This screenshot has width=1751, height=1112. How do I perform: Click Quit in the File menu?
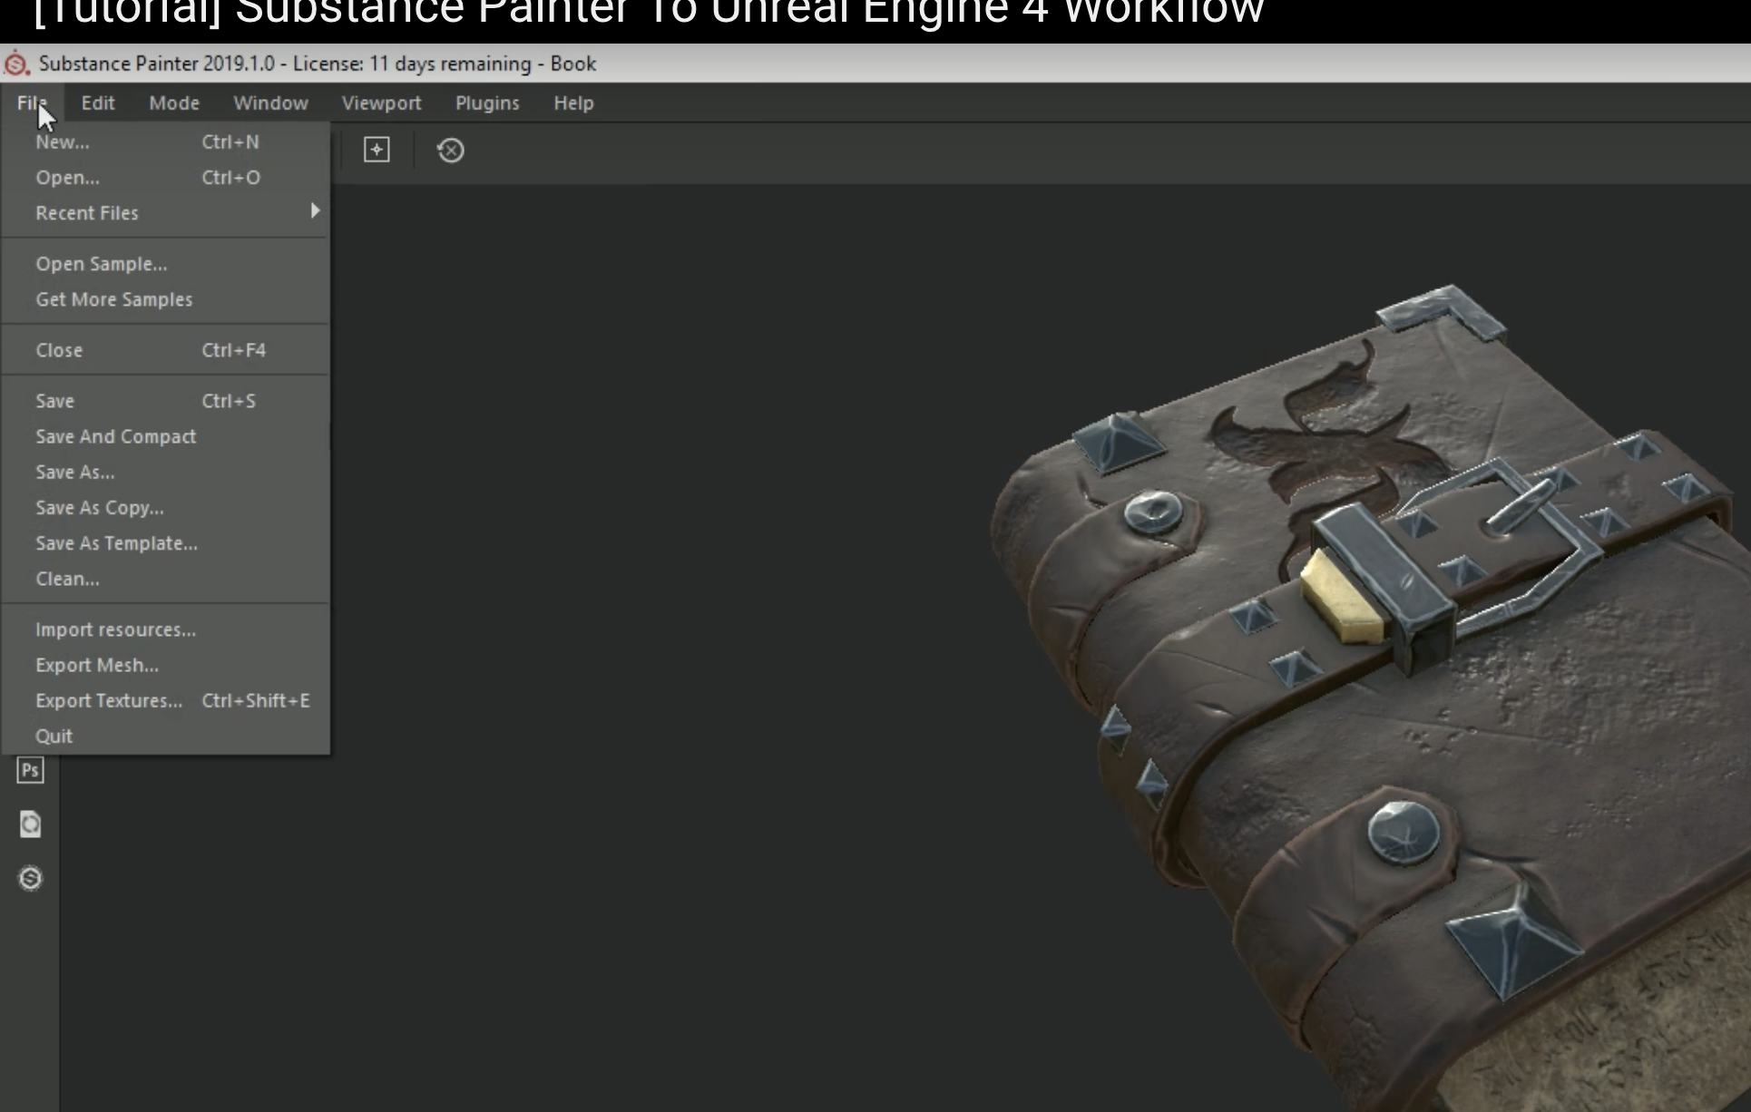54,736
